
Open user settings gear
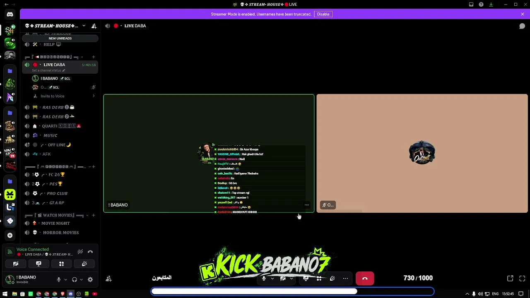coord(90,279)
